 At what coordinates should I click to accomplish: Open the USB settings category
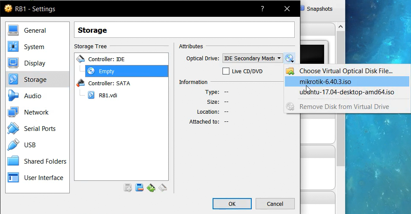[x=37, y=145]
